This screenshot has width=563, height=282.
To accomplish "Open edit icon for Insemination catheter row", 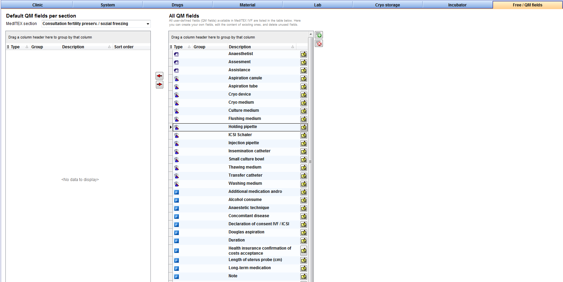I will click(304, 152).
